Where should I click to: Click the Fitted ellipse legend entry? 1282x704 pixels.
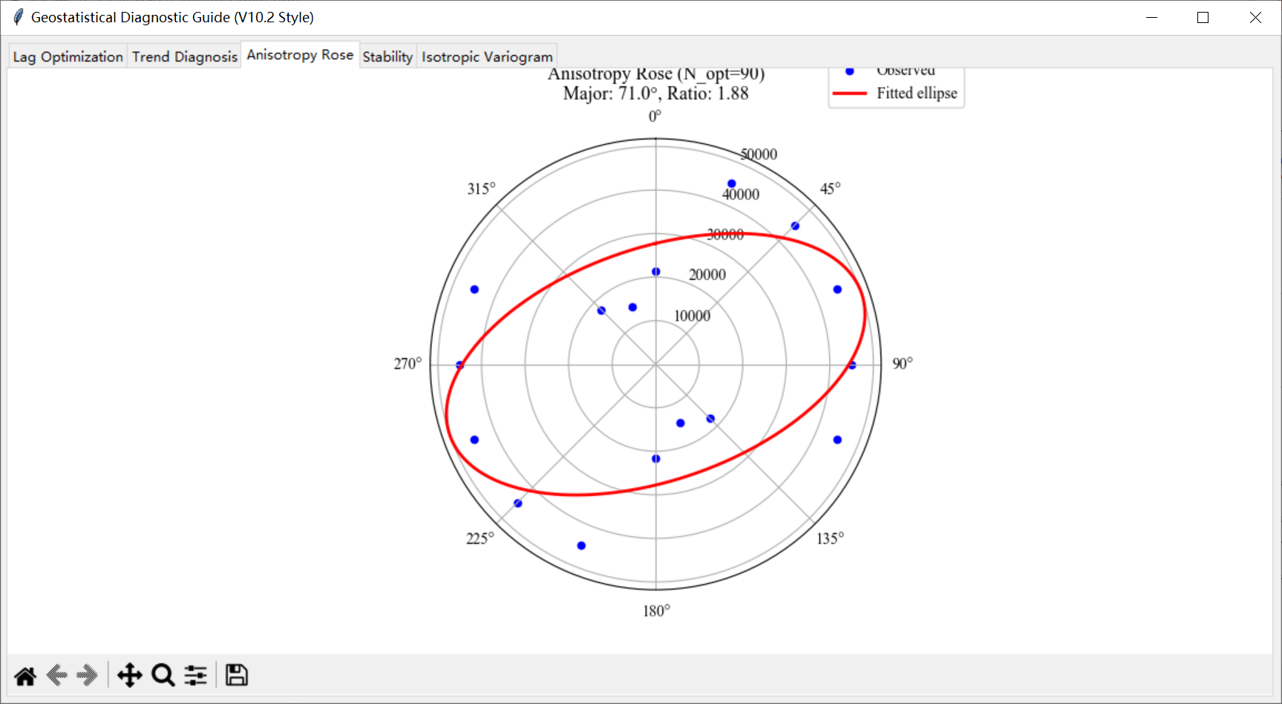click(917, 94)
